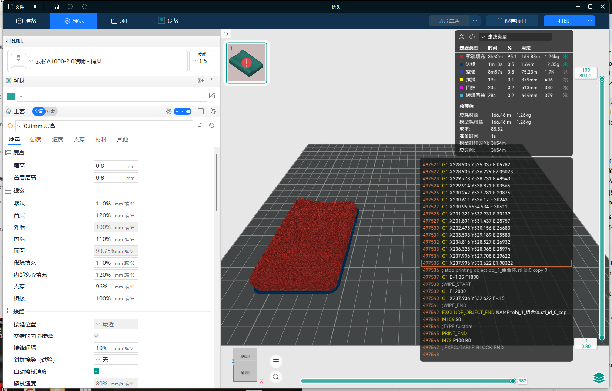This screenshot has height=391, width=612.
Task: Open filament settings sliders icon
Action: click(x=213, y=80)
